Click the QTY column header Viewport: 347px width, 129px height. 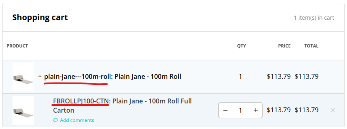(x=241, y=46)
